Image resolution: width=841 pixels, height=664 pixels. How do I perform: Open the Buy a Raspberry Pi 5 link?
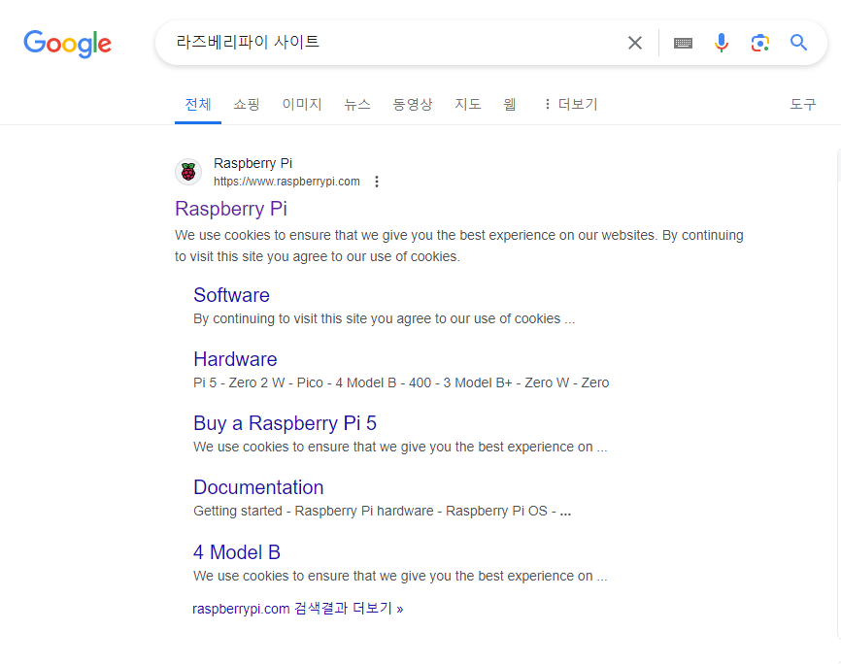(285, 423)
